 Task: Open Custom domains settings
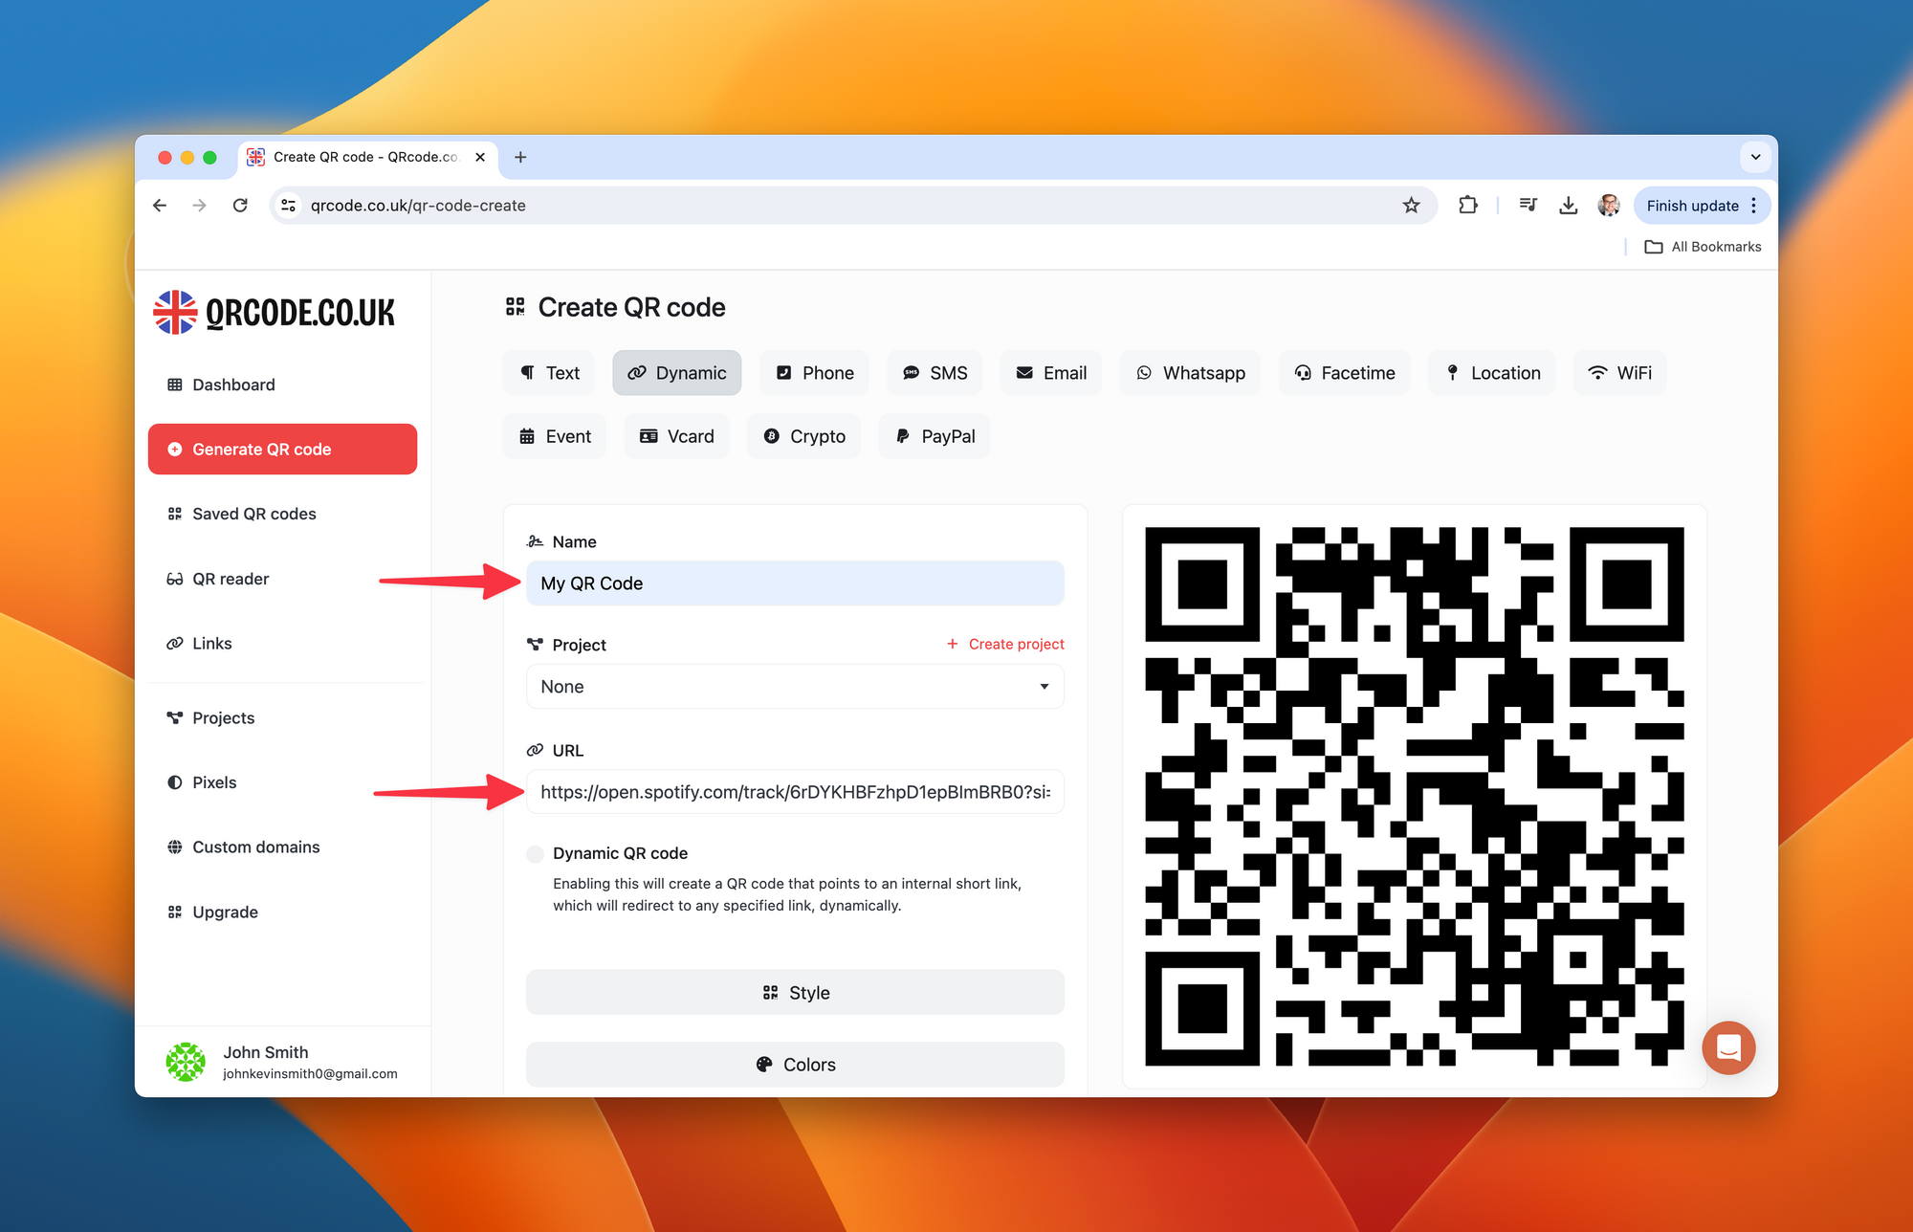click(x=256, y=846)
